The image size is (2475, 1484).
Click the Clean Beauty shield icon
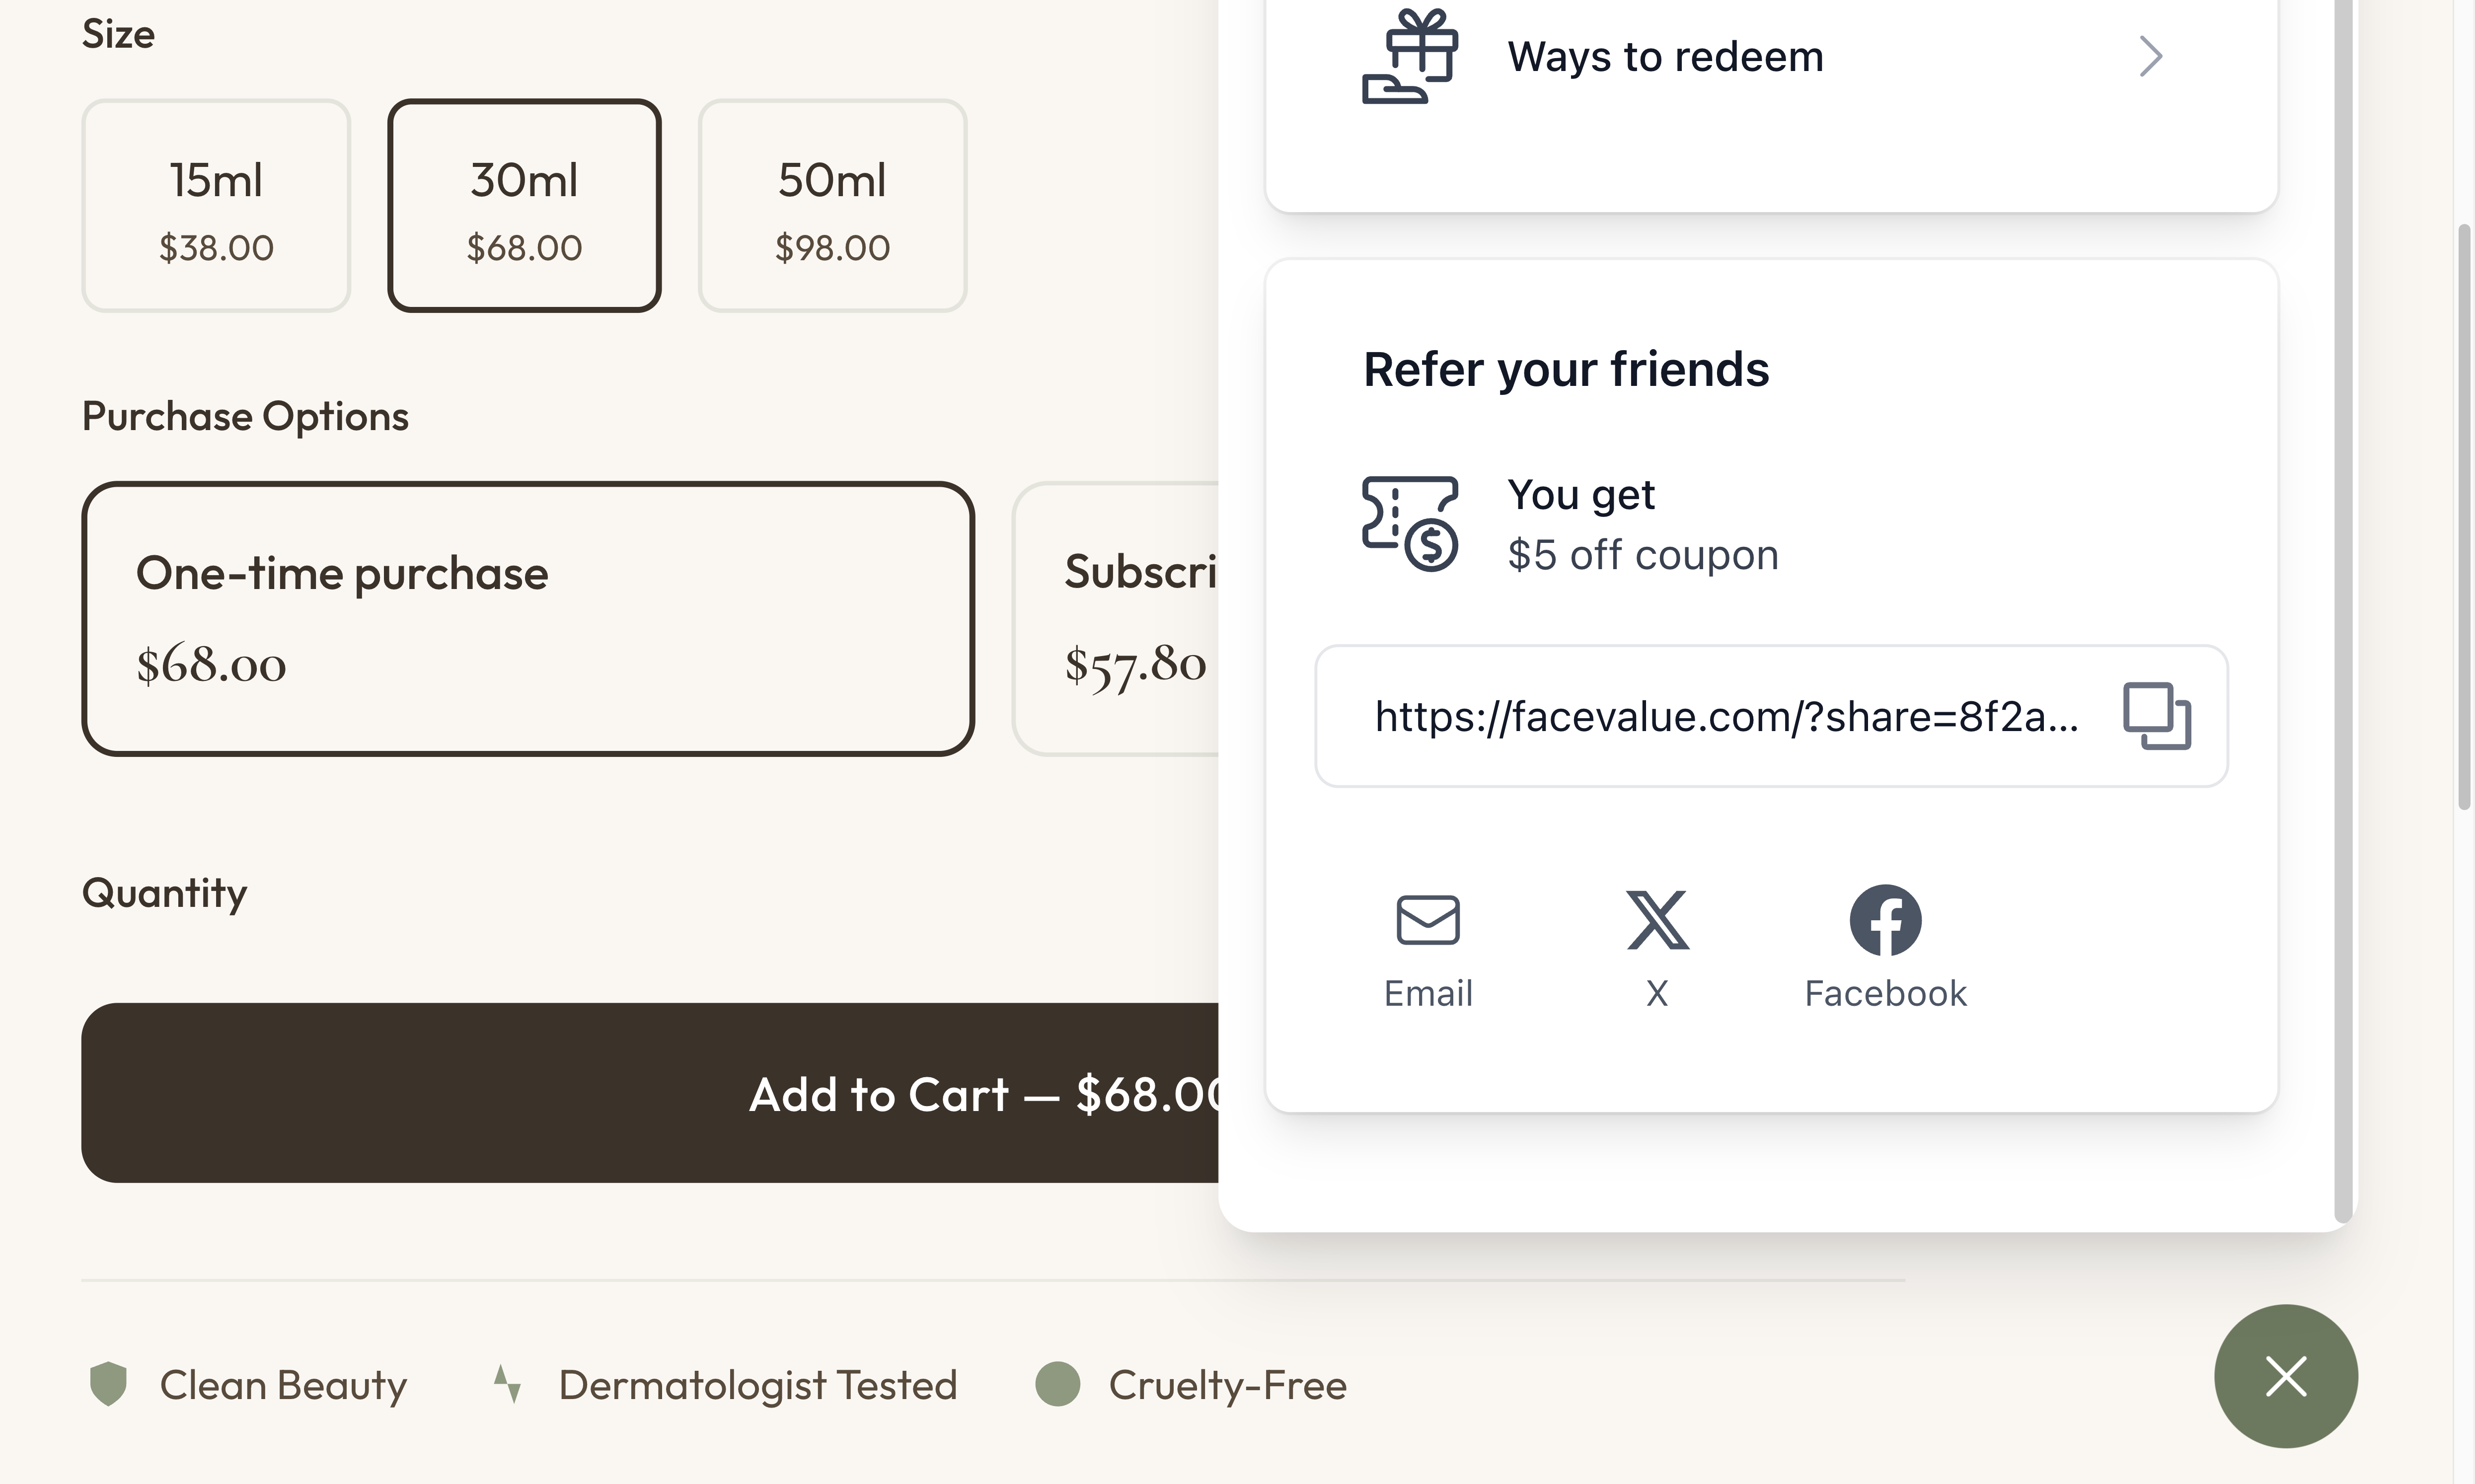coord(108,1384)
